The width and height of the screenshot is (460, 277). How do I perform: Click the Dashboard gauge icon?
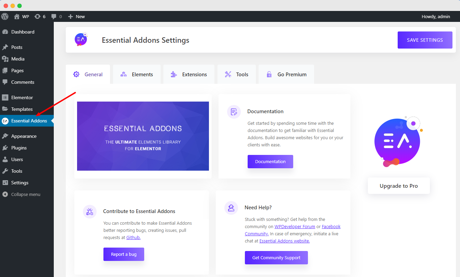(x=5, y=32)
